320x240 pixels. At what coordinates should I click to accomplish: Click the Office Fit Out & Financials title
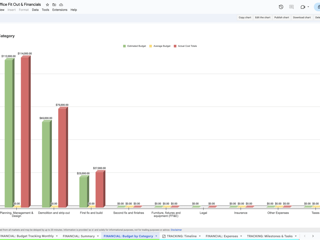click(20, 4)
